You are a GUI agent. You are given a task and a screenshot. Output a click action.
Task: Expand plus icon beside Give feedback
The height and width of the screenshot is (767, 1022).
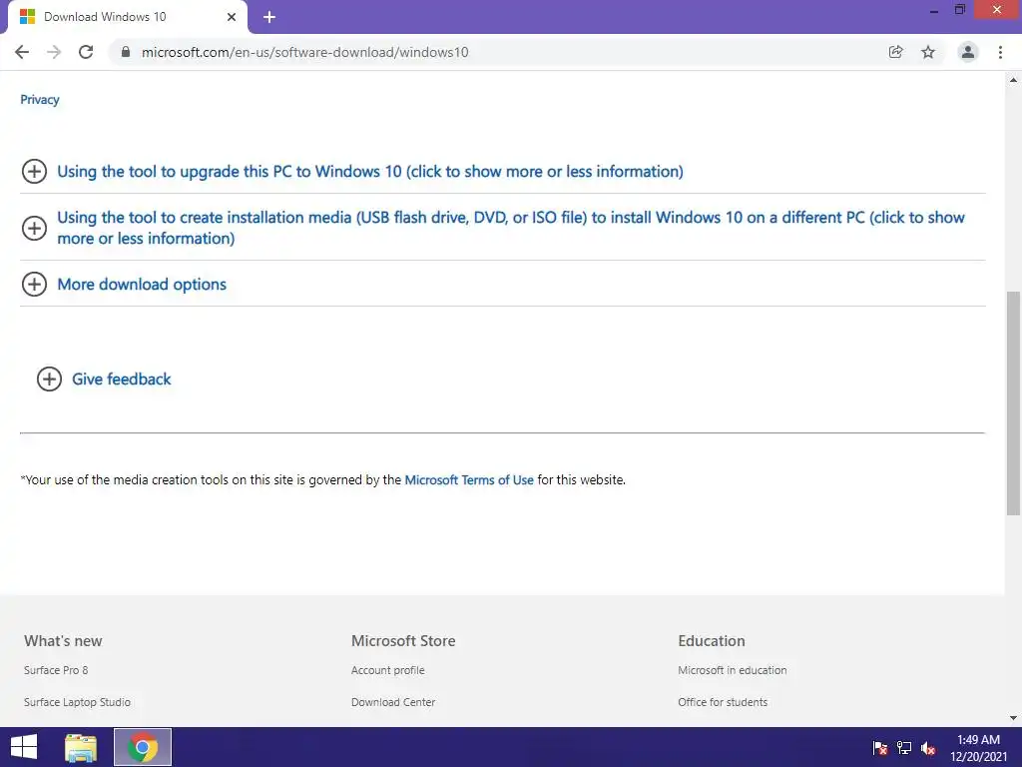point(49,379)
